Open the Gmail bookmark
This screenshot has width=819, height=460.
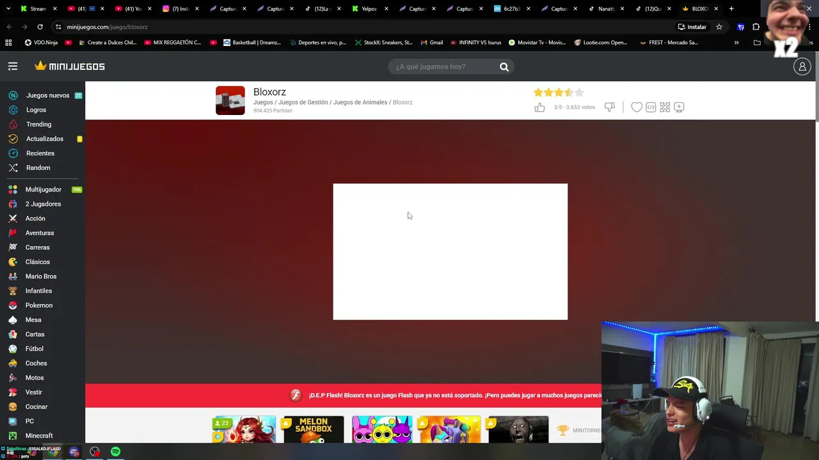coord(432,43)
